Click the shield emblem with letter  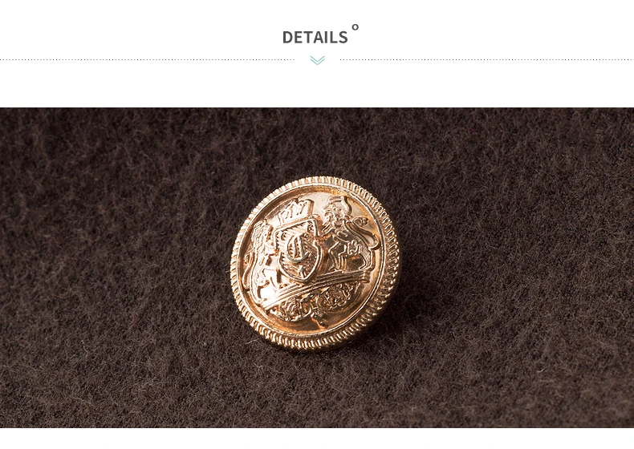(299, 250)
